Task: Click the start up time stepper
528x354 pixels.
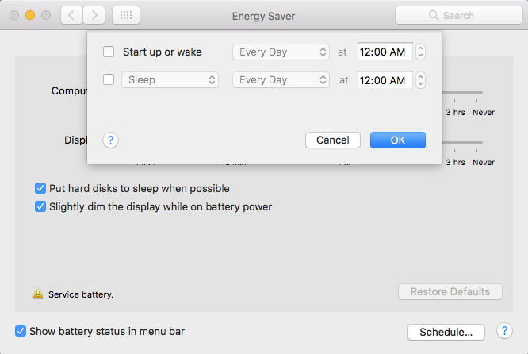Action: pyautogui.click(x=420, y=52)
